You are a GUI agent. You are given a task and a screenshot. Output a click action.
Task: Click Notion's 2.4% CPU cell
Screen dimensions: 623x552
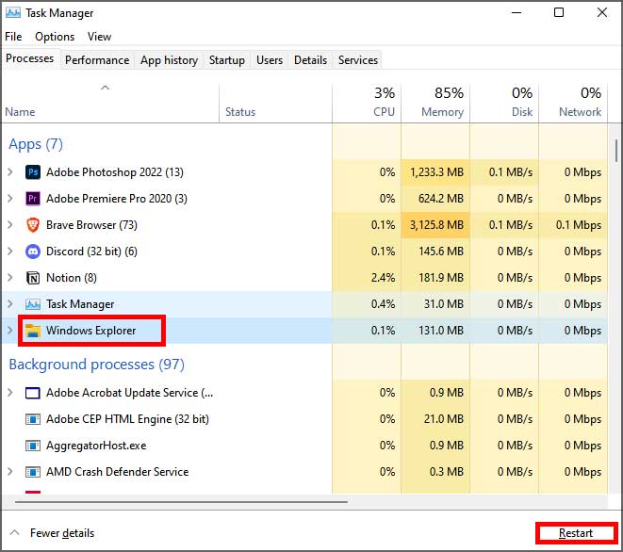click(367, 278)
